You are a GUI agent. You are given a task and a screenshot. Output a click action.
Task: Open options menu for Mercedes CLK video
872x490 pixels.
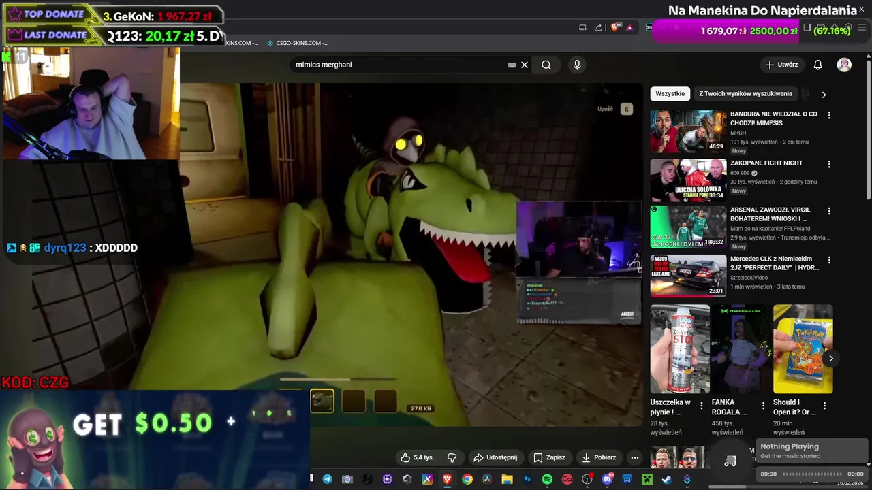[829, 260]
